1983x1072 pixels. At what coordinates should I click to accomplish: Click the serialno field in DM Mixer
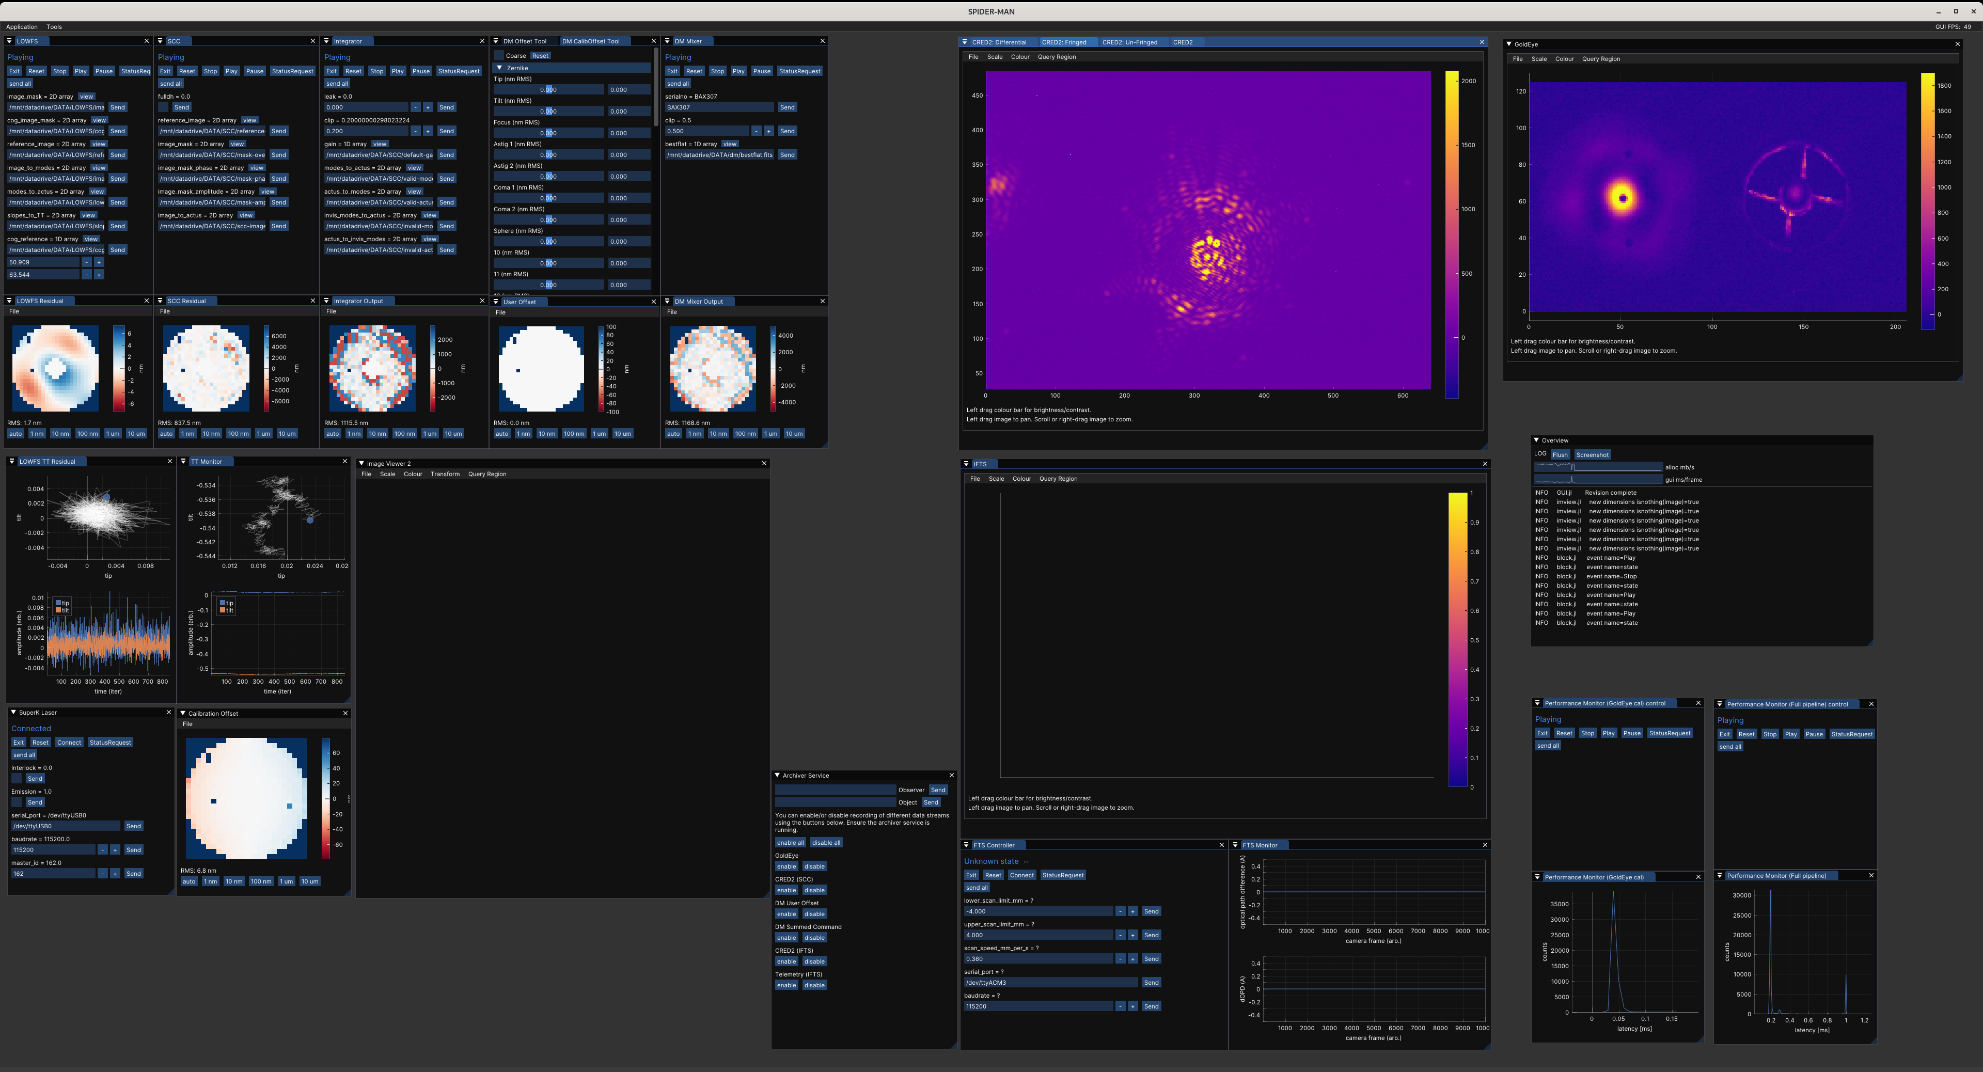click(x=720, y=108)
